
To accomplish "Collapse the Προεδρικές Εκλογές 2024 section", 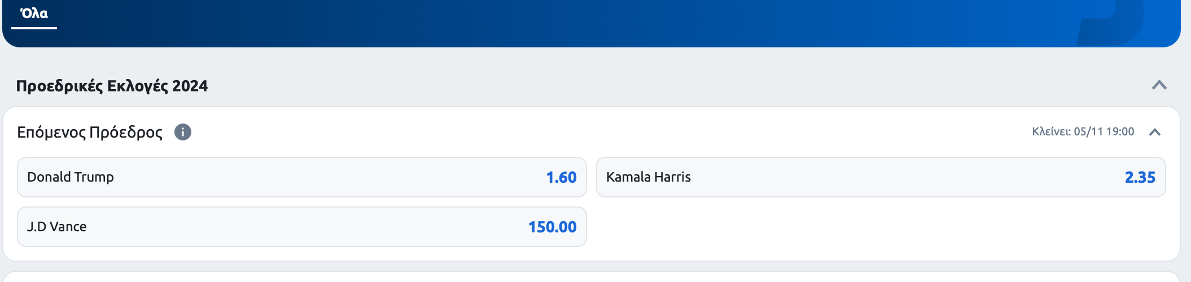I will 1159,85.
